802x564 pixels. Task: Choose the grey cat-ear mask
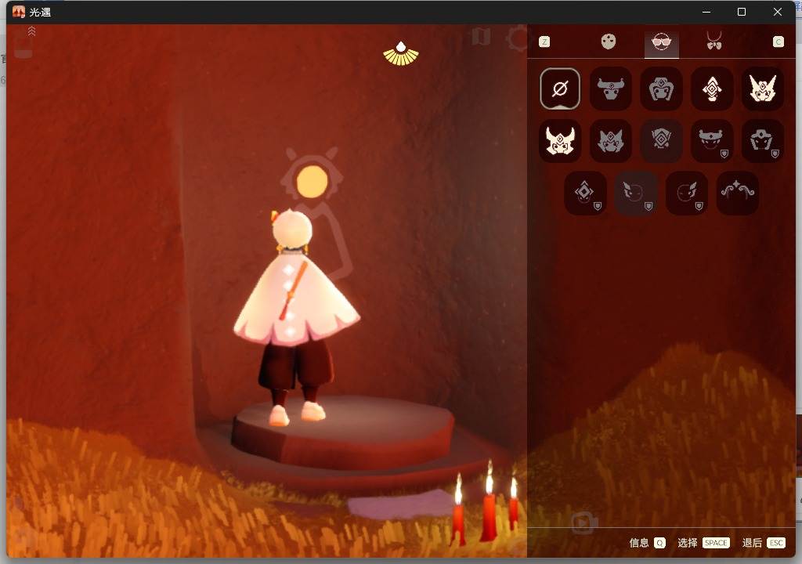[611, 141]
